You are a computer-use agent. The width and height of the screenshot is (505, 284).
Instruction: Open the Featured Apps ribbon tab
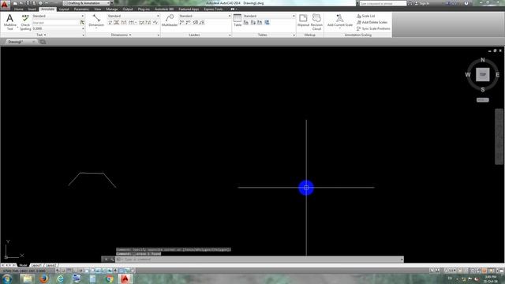[189, 9]
